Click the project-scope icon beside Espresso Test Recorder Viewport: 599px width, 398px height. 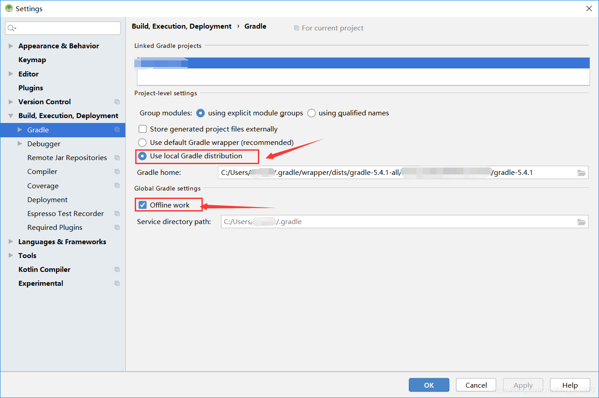click(117, 214)
